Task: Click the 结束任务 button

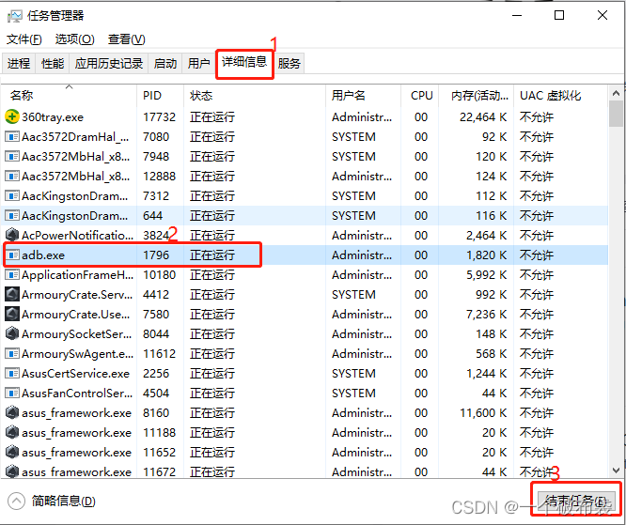Action: [575, 502]
